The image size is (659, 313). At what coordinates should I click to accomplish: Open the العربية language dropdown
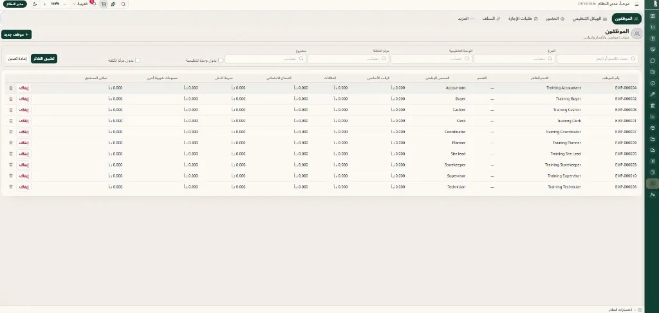80,4
